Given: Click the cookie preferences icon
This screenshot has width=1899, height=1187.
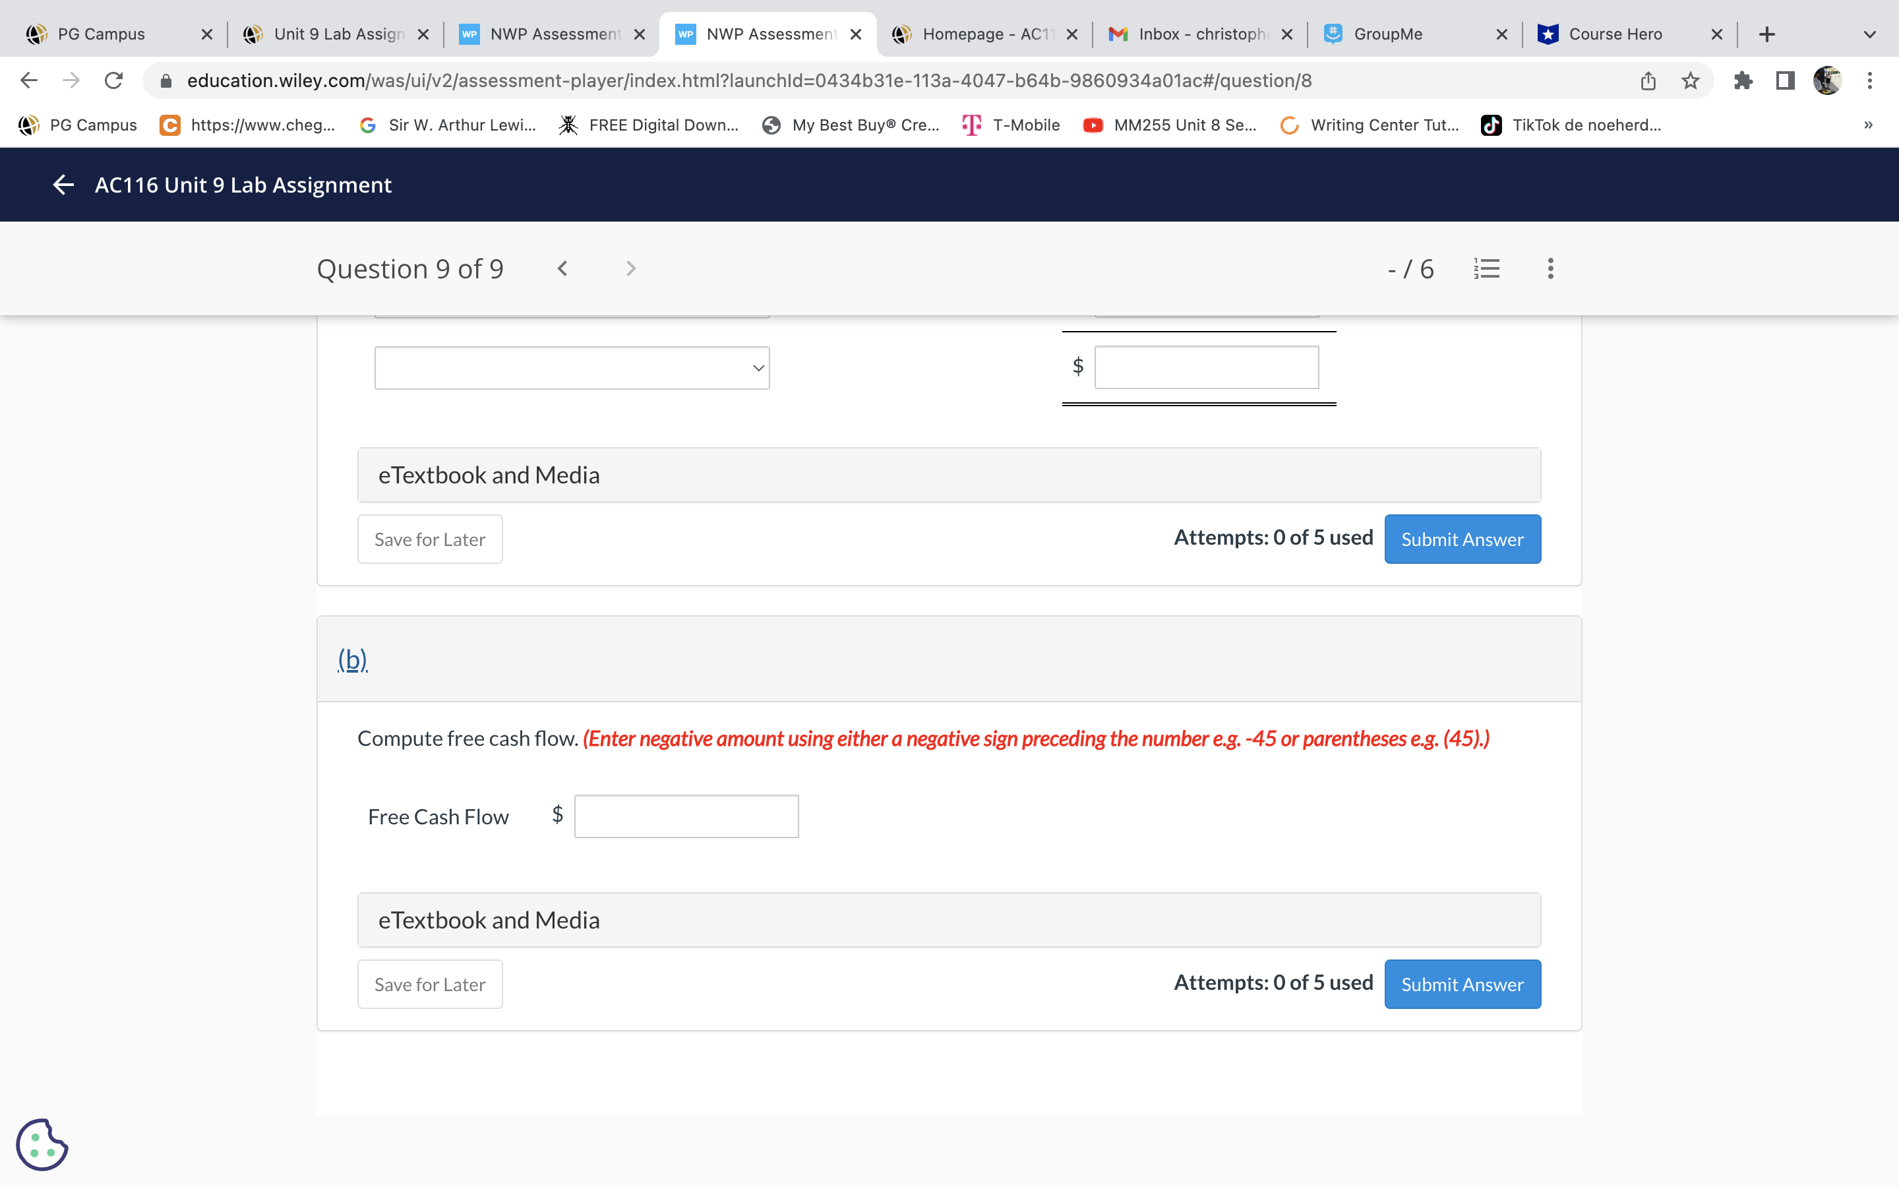Looking at the screenshot, I should [x=42, y=1144].
